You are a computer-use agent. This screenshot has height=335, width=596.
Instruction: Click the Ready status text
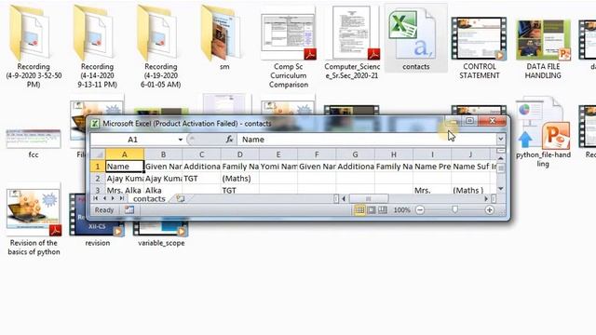click(x=104, y=210)
